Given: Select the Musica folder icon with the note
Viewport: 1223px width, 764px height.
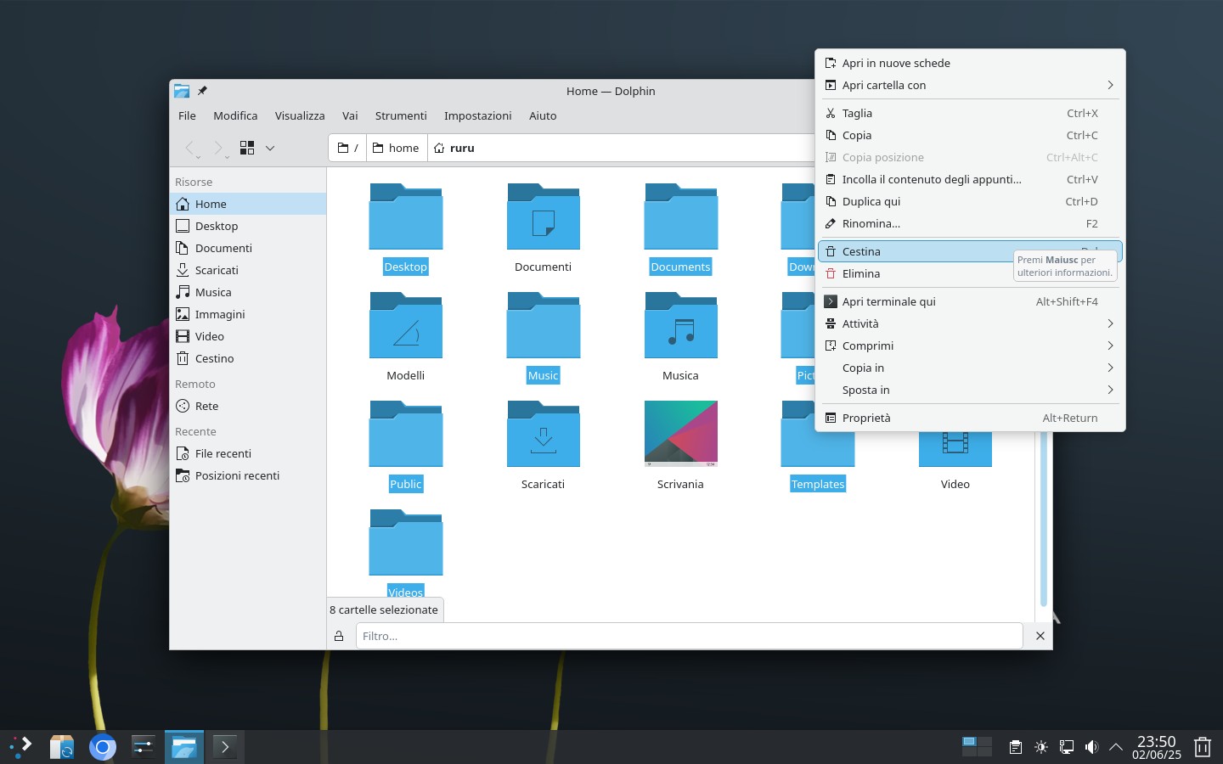Looking at the screenshot, I should [681, 325].
